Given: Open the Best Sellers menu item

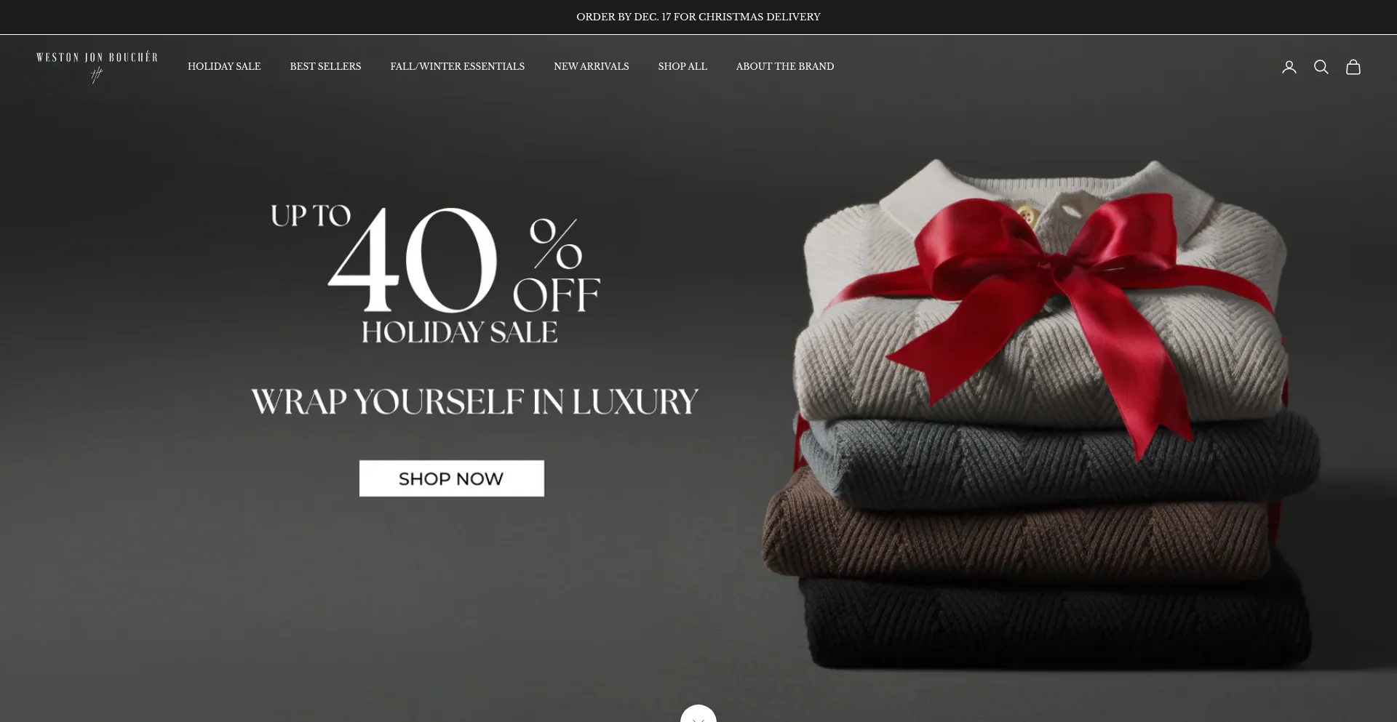Looking at the screenshot, I should [325, 66].
